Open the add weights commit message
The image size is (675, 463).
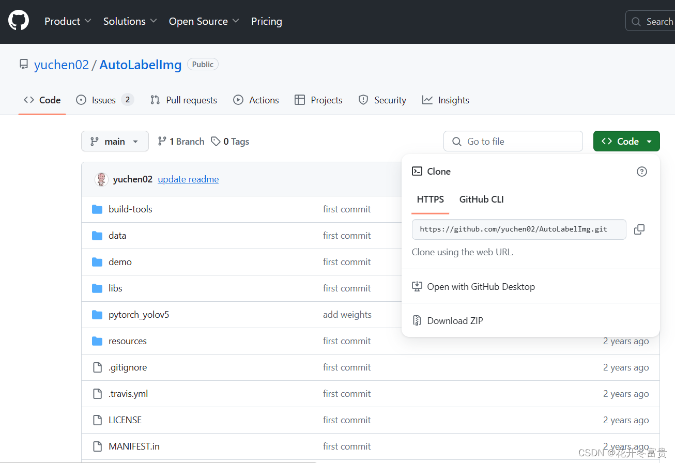pos(347,315)
